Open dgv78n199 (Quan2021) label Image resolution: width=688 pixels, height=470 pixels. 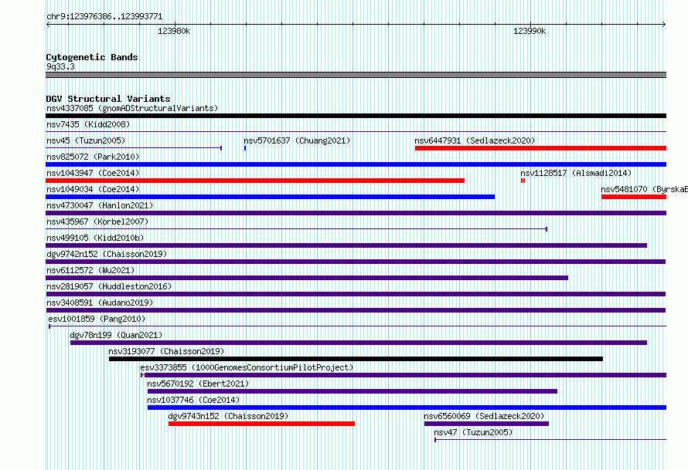pyautogui.click(x=116, y=335)
